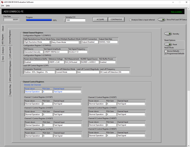Screen dimensions: 190x147
Task: Open Test Signal Frequency dropdown
Action: (78, 52)
